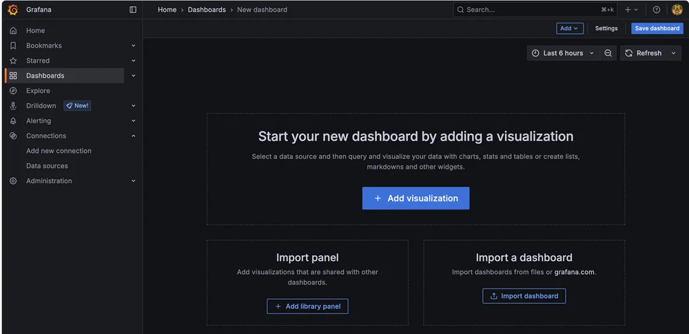Click the Explore compass icon
The image size is (689, 334).
(x=13, y=91)
